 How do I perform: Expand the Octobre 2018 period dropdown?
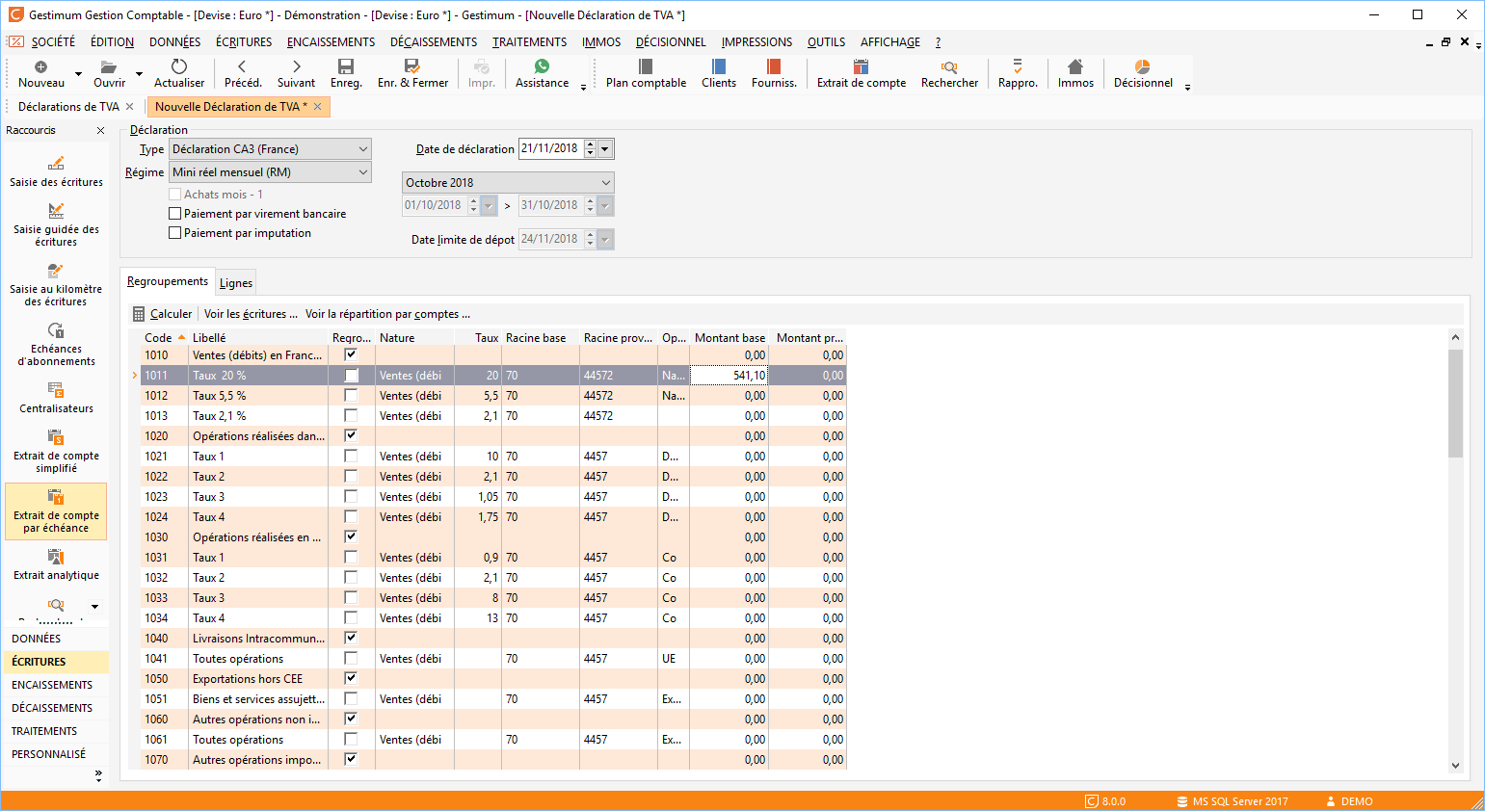click(x=605, y=183)
